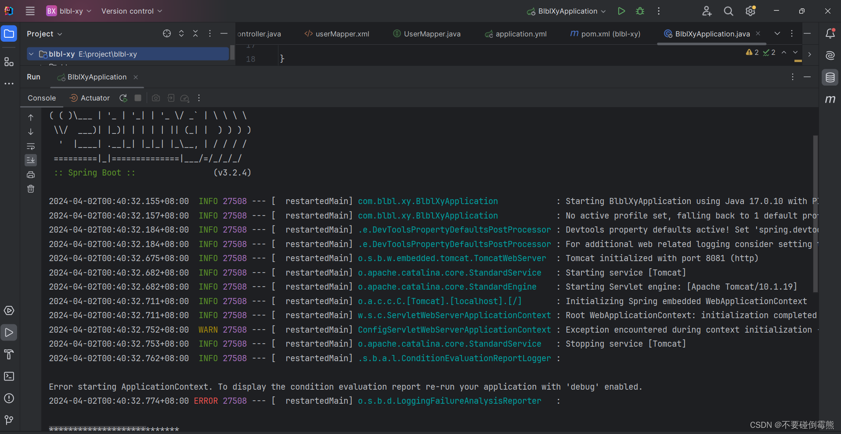
Task: Rerun BlblXyApplication from the console toolbar
Action: (123, 98)
